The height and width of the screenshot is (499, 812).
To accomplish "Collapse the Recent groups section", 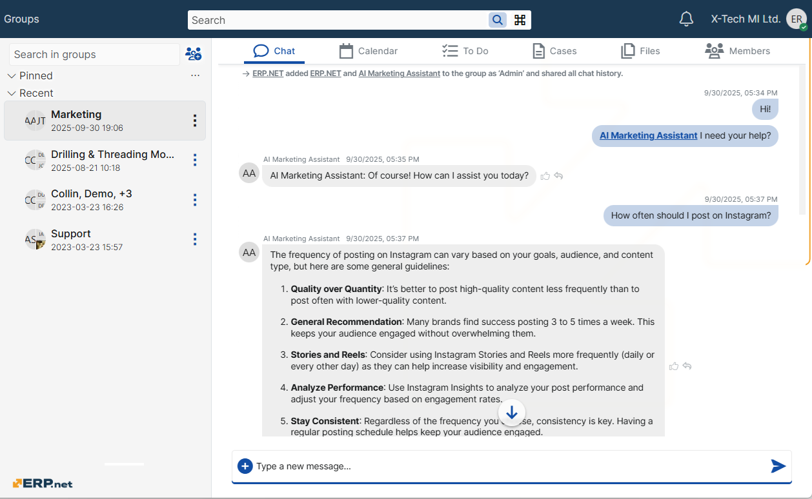I will (12, 93).
